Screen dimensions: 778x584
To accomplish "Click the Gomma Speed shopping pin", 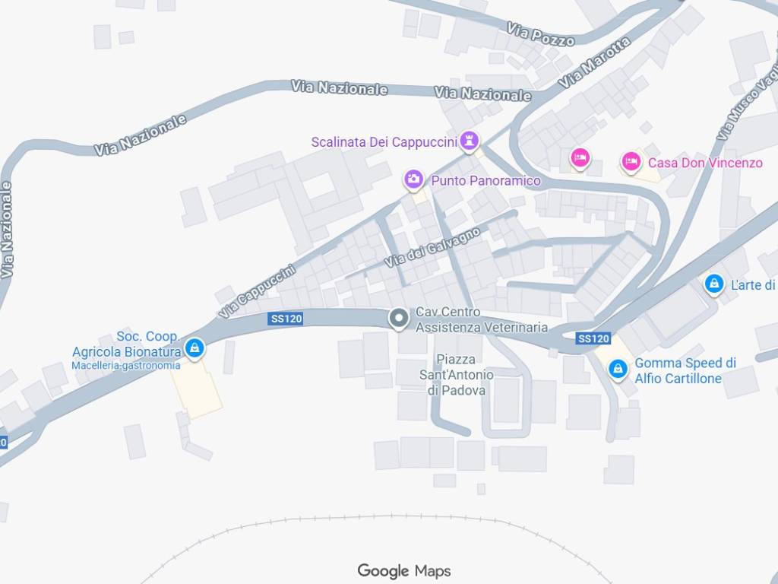I will pyautogui.click(x=618, y=370).
